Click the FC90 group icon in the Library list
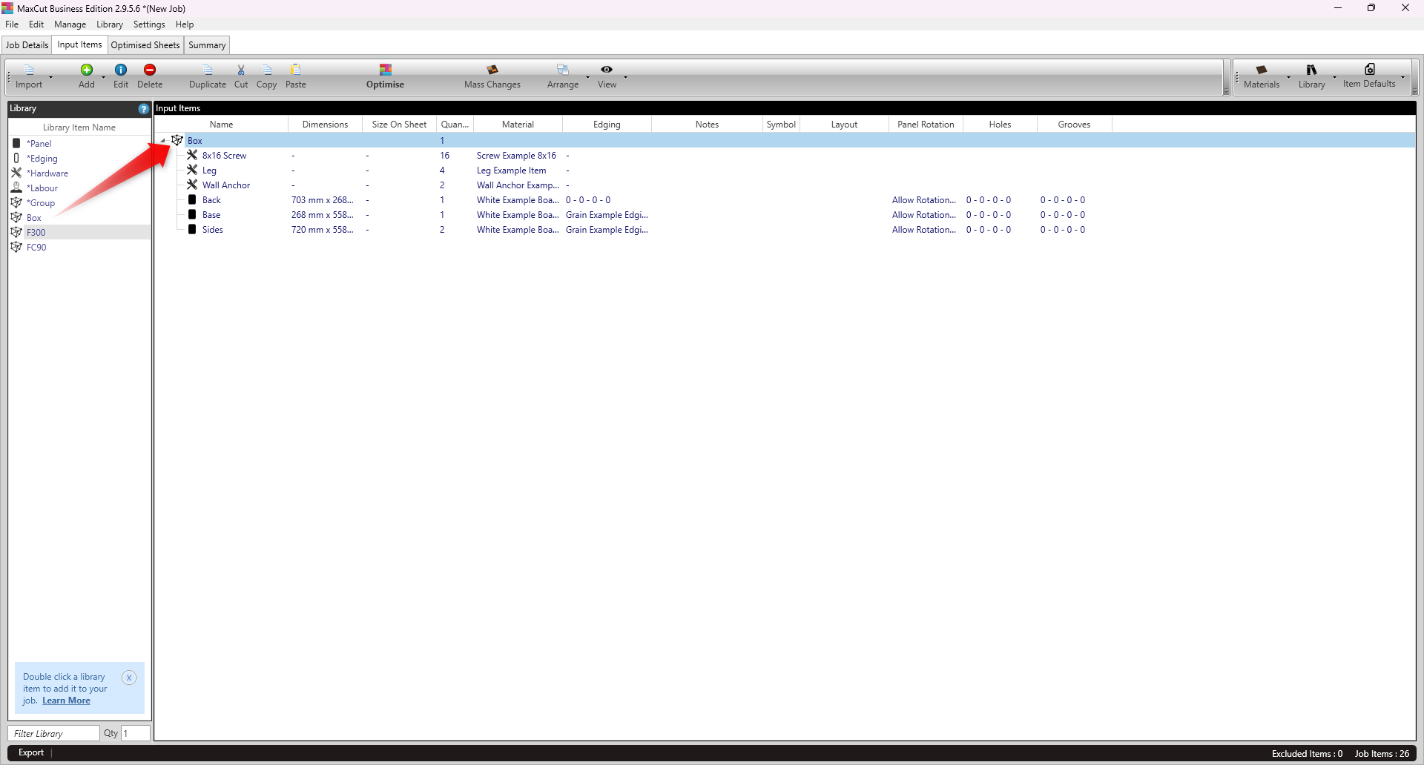 [x=16, y=247]
